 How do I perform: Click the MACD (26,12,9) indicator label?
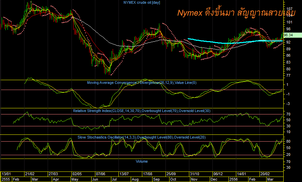click(x=142, y=83)
